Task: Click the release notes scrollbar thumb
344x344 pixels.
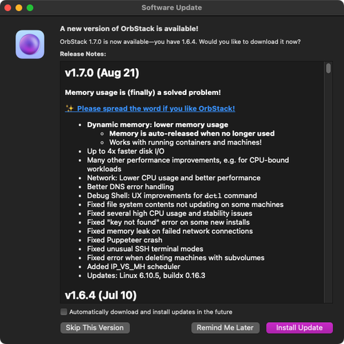Action: tap(328, 68)
